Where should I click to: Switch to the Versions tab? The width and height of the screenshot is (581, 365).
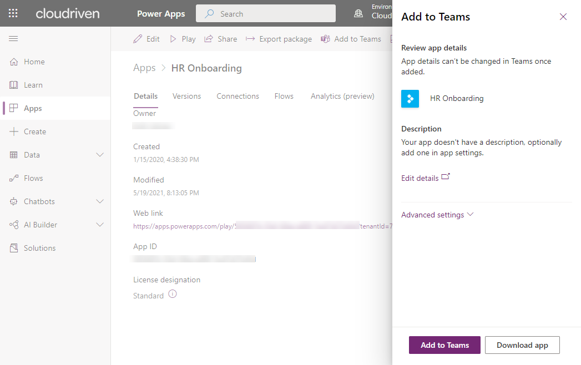tap(186, 96)
